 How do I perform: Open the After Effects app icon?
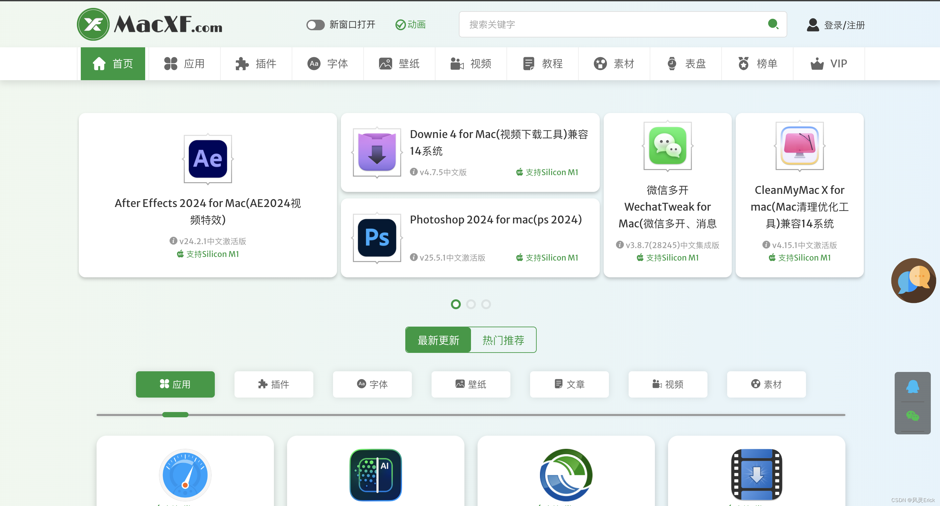pyautogui.click(x=208, y=159)
